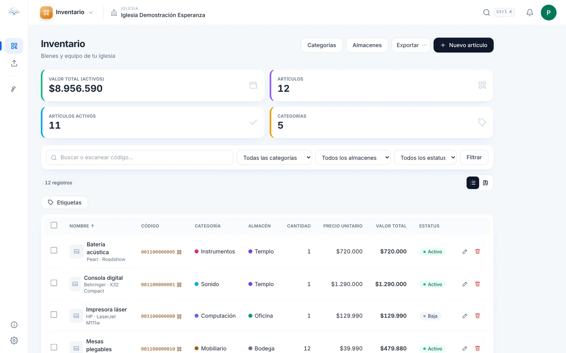Edit the Consola digital item
Image resolution: width=566 pixels, height=353 pixels.
point(465,284)
